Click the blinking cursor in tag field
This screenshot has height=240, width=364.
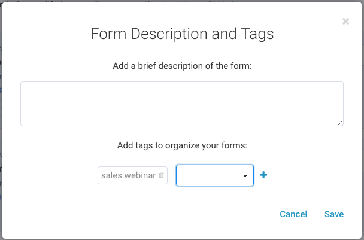pos(184,175)
